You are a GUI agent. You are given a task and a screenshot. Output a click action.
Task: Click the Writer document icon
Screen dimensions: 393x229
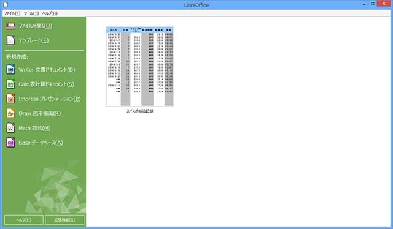pyautogui.click(x=10, y=70)
